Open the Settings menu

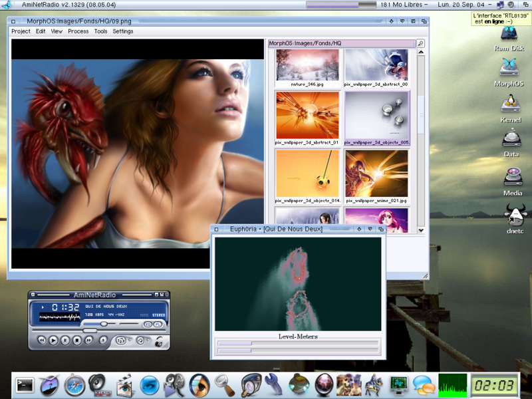click(x=123, y=31)
